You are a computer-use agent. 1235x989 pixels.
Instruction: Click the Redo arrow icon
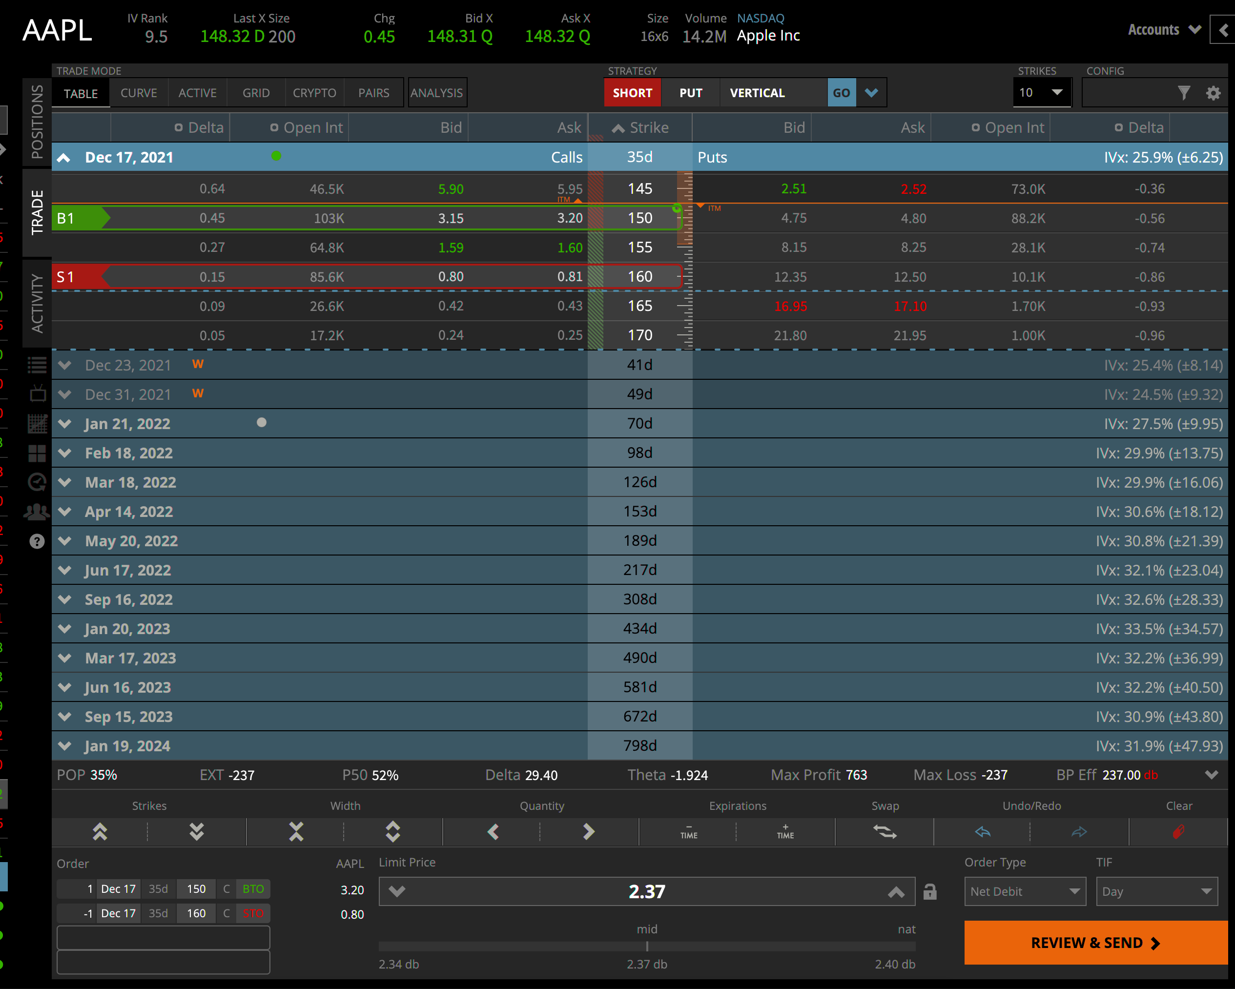(1079, 831)
